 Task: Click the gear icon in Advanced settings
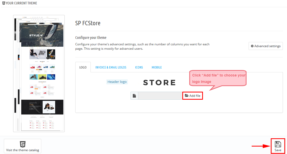tap(252, 46)
